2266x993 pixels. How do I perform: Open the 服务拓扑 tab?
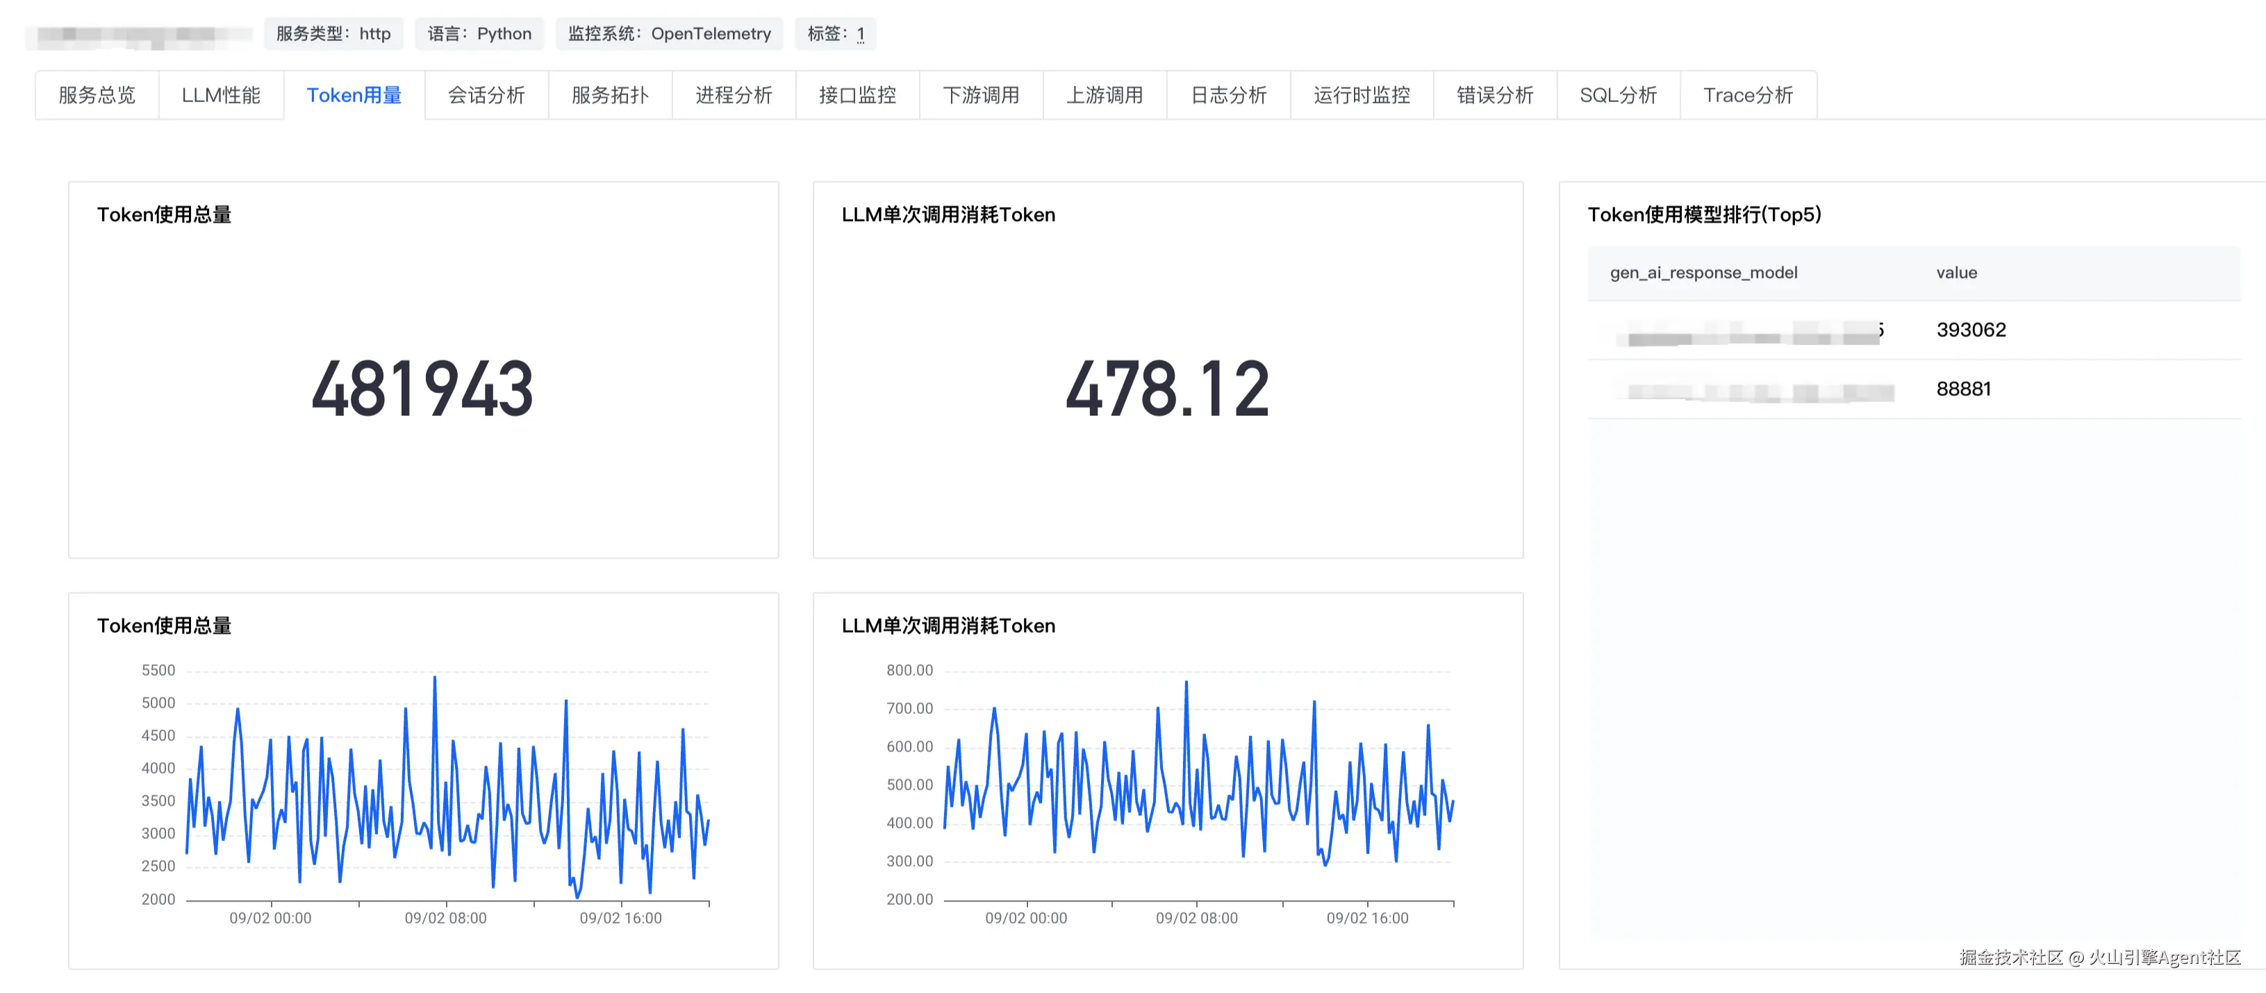[x=610, y=95]
